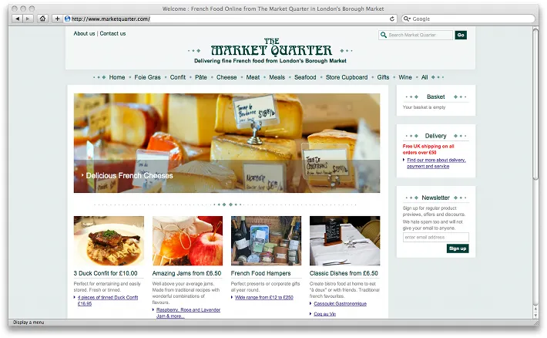This screenshot has height=338, width=547.
Task: Open the Foie Gras category
Action: click(148, 77)
